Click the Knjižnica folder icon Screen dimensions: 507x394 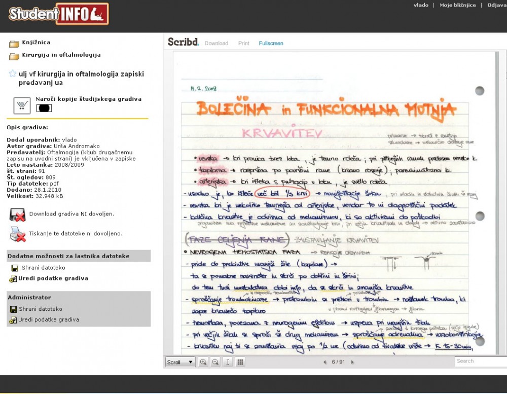[14, 44]
